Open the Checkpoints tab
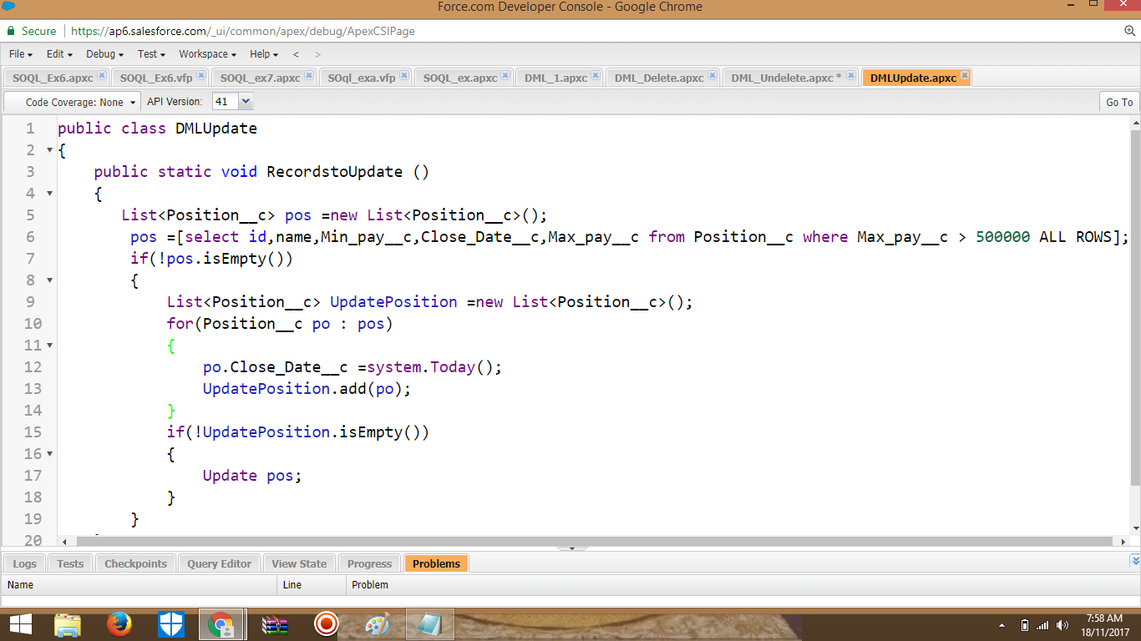This screenshot has width=1141, height=641. point(135,563)
